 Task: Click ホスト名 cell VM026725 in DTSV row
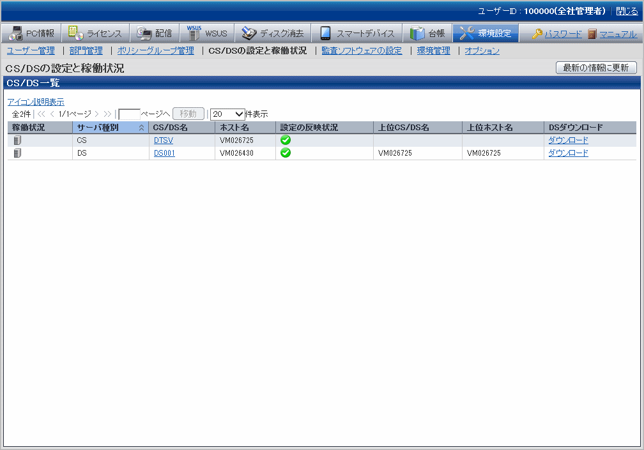(236, 140)
